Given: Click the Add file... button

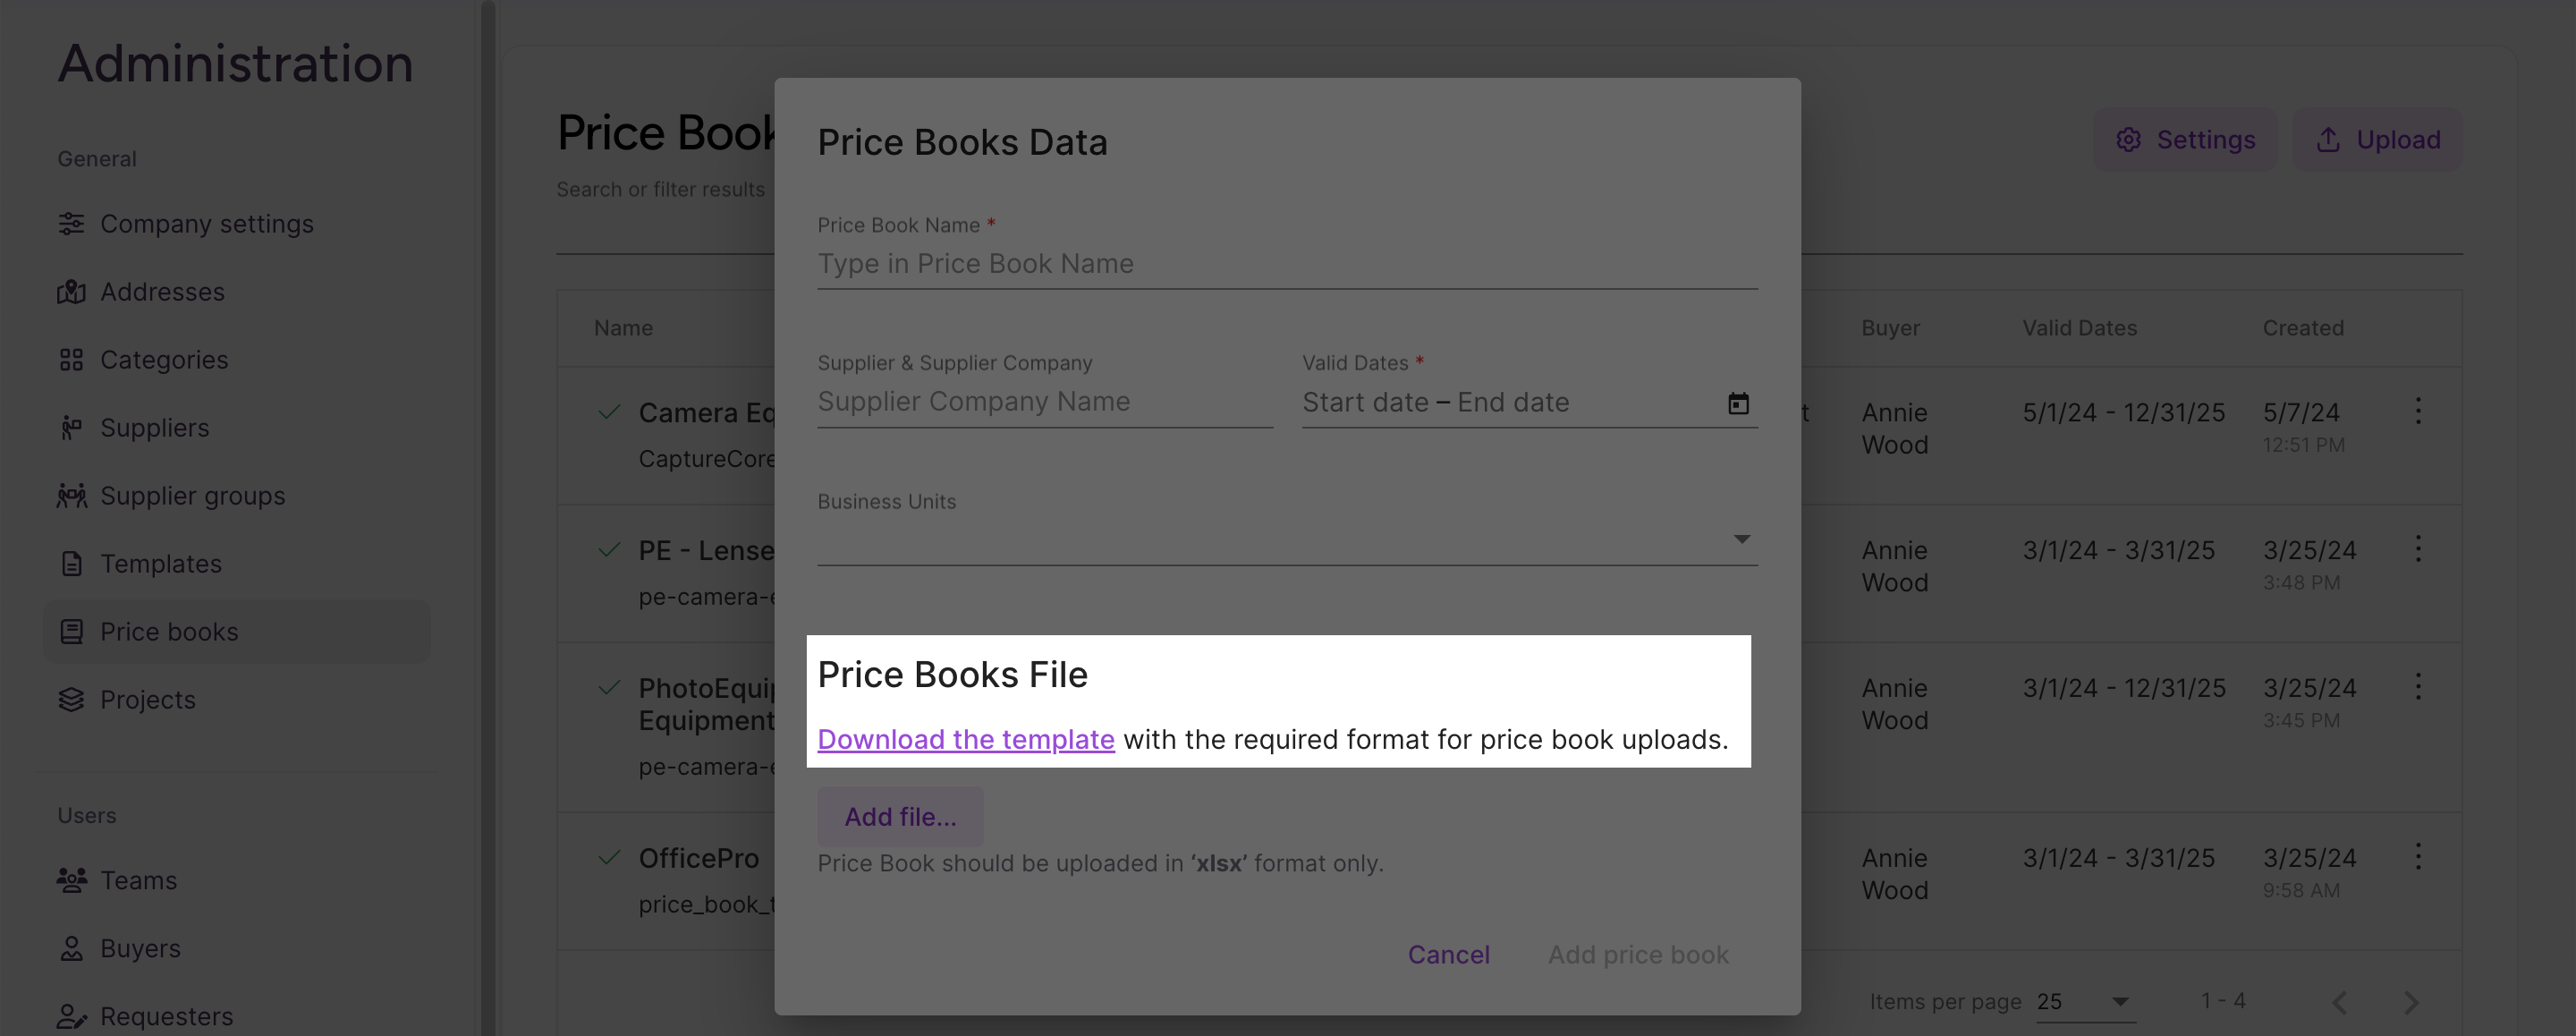Looking at the screenshot, I should click(900, 817).
